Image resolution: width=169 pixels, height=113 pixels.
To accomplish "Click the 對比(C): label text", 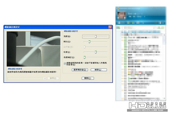I will point(67,41).
